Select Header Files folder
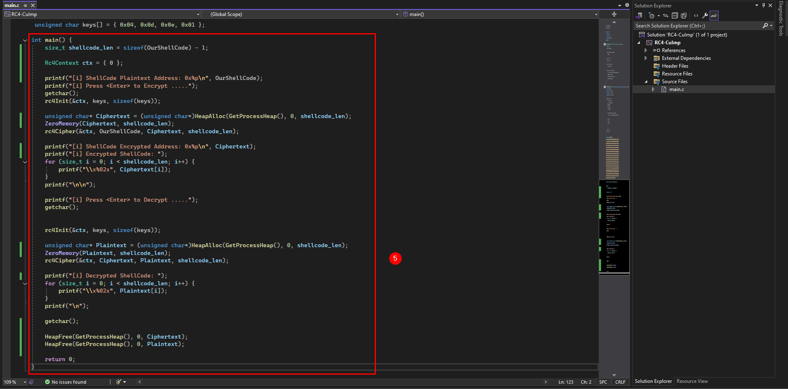Screen dimensions: 788x389 point(675,66)
